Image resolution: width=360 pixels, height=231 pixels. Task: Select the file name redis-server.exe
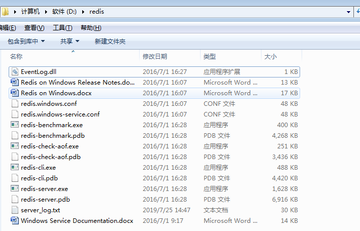45,189
